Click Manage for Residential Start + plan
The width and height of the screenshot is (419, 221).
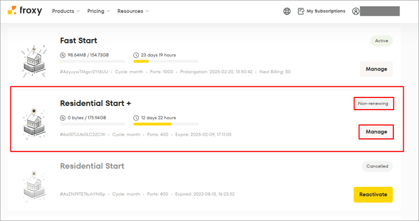pyautogui.click(x=376, y=132)
